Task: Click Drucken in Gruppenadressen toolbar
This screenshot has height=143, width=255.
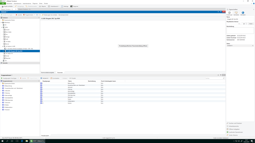Action: (72, 78)
